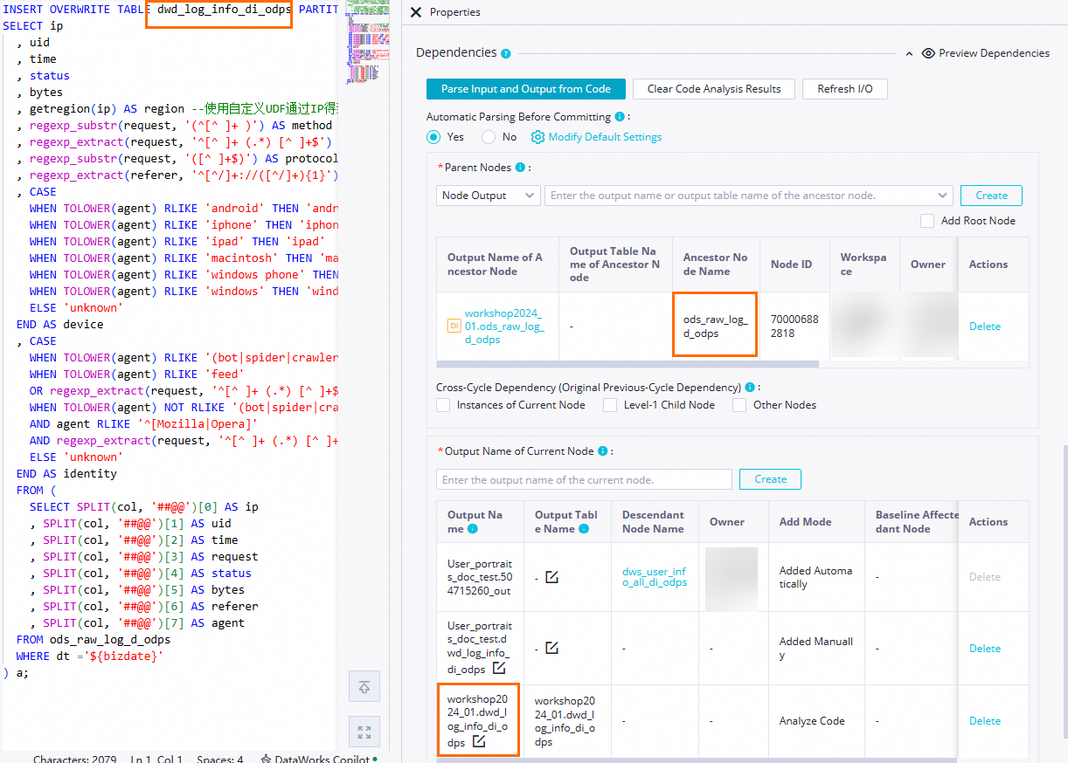This screenshot has height=763, width=1068.
Task: Click the current node output name input
Action: click(x=584, y=479)
